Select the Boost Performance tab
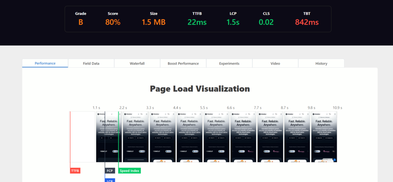The height and width of the screenshot is (182, 393). coord(183,63)
